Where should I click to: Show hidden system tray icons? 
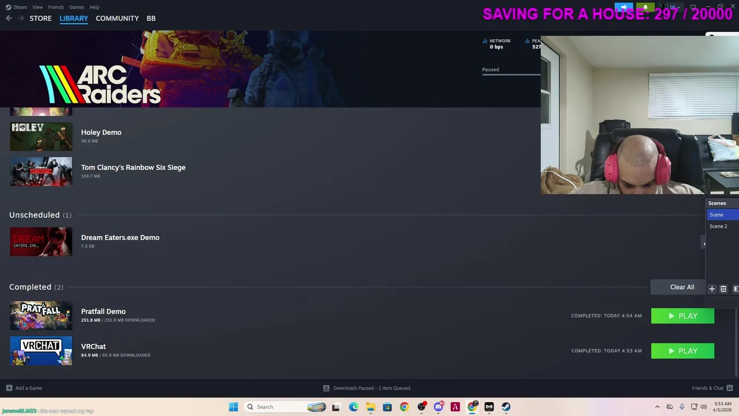point(657,407)
